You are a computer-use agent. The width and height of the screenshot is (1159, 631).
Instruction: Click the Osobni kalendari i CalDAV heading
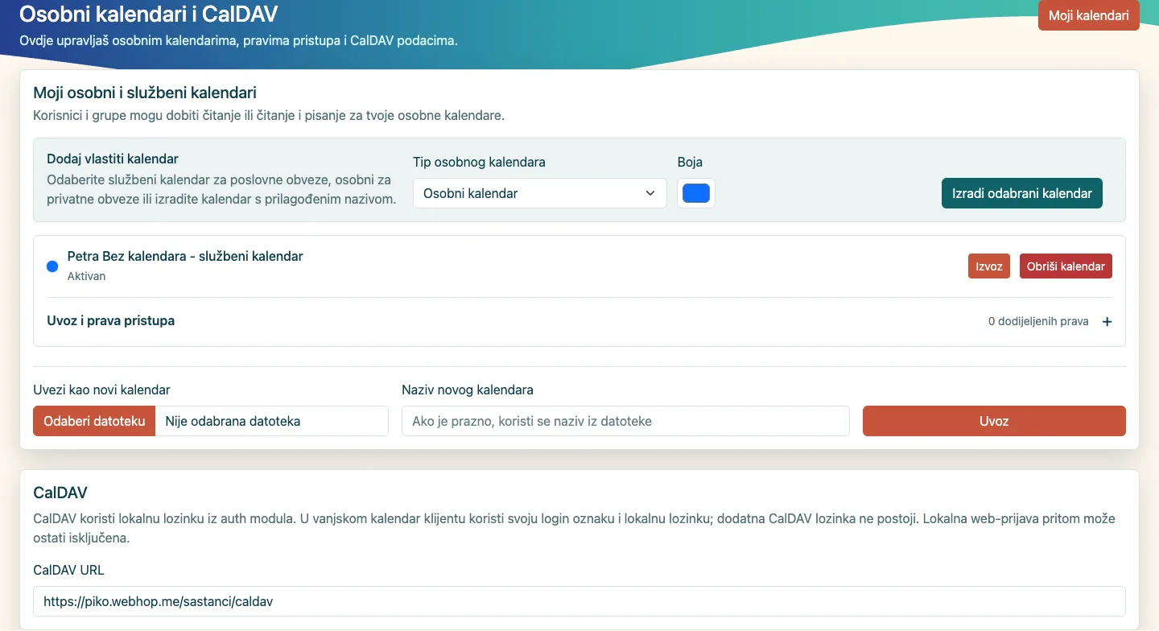tap(149, 14)
